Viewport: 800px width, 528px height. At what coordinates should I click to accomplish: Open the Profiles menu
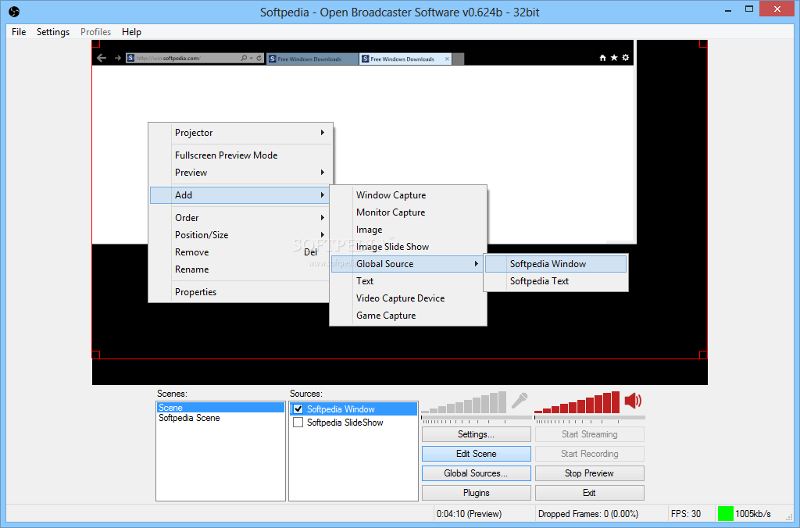pyautogui.click(x=95, y=31)
